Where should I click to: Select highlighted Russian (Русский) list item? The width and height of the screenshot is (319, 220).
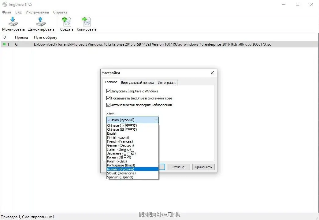[x=132, y=169]
